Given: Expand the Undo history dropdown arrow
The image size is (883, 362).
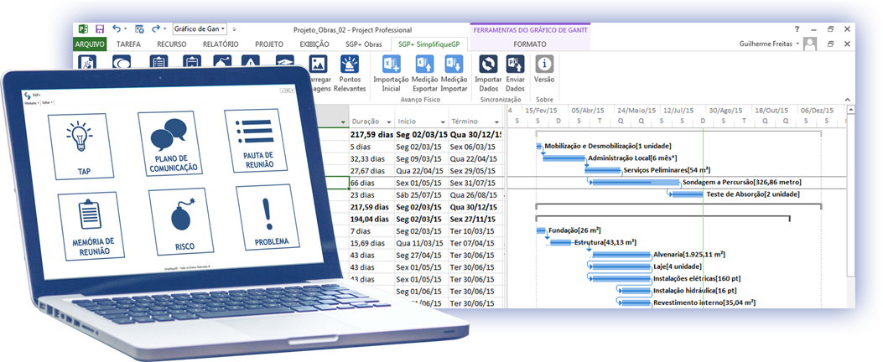Looking at the screenshot, I should [125, 29].
